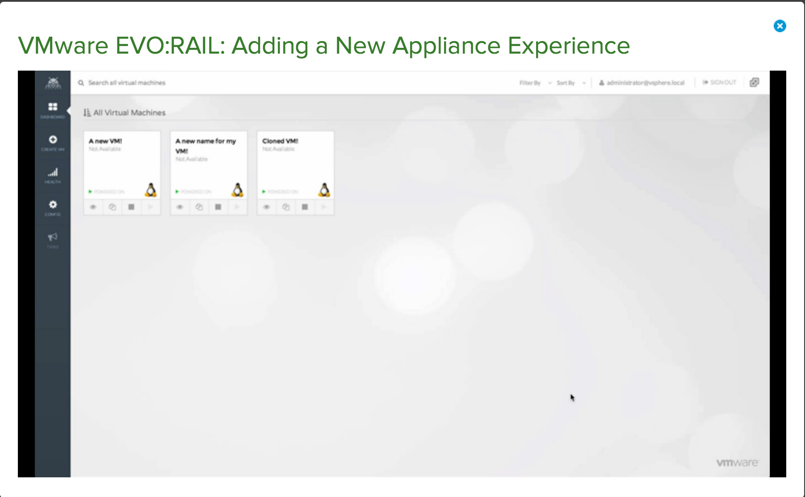Screen dimensions: 805x497
Task: Clone 'Cloned VM!' using its copy icon
Action: click(x=286, y=207)
